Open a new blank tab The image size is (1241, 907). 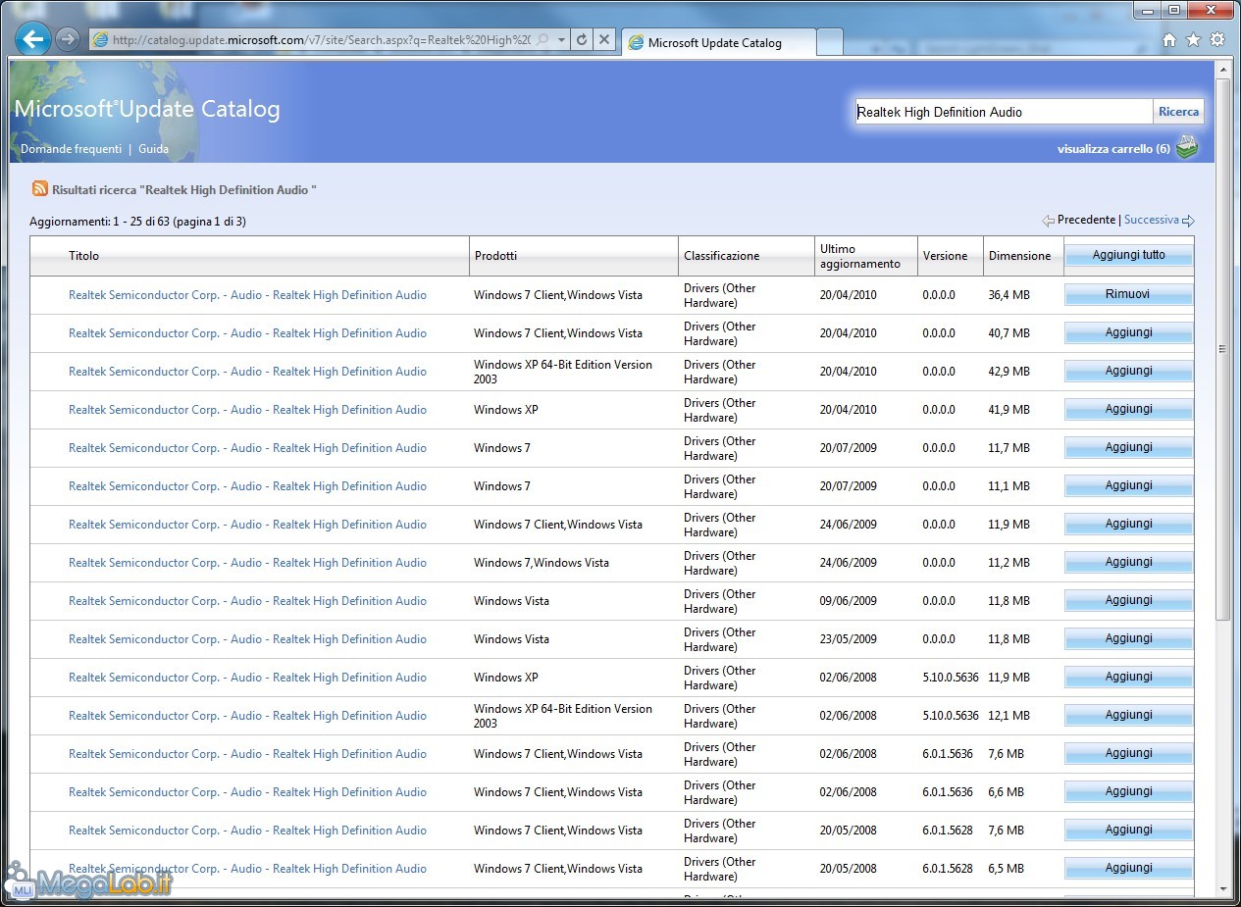(829, 42)
